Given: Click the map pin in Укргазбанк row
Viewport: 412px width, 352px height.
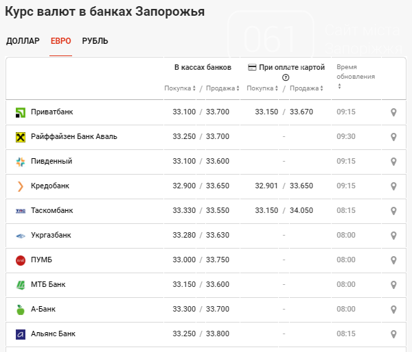Looking at the screenshot, I should pyautogui.click(x=393, y=236).
